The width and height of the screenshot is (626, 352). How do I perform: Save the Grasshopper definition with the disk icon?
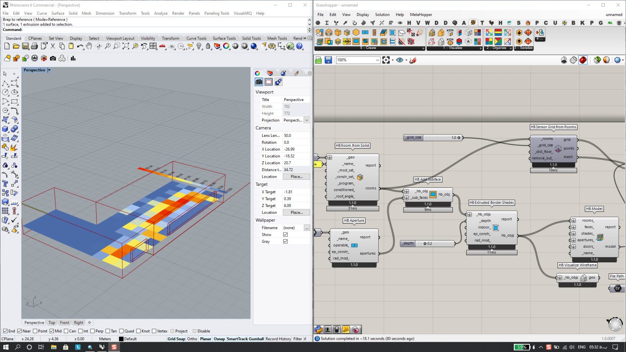328,60
